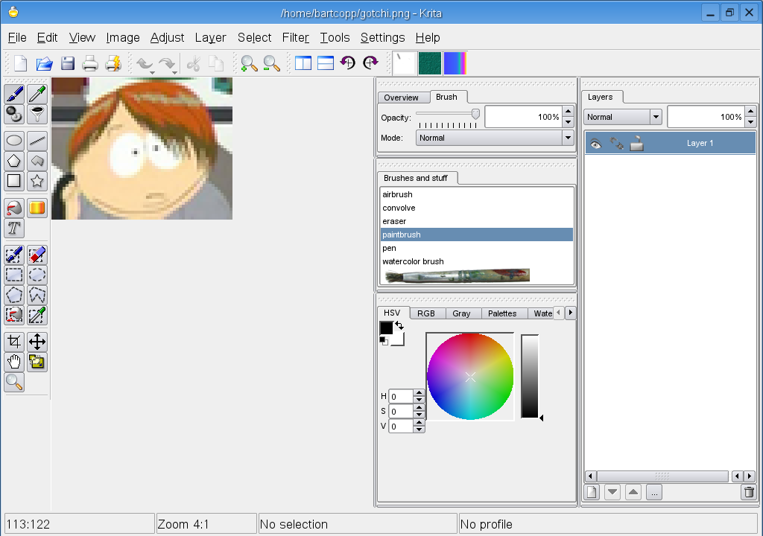Decrease the S saturation value
Image resolution: width=763 pixels, height=536 pixels.
point(419,415)
